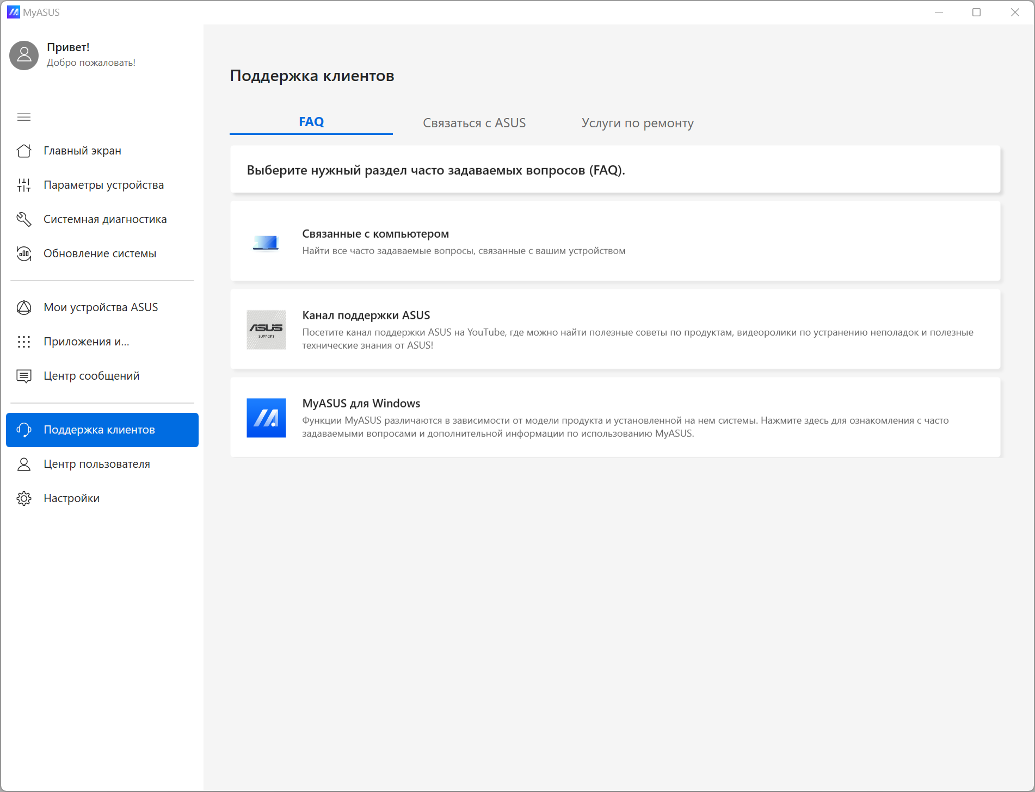Click the laptop icon in Связанные с компьютером
Viewport: 1035px width, 792px height.
point(266,242)
